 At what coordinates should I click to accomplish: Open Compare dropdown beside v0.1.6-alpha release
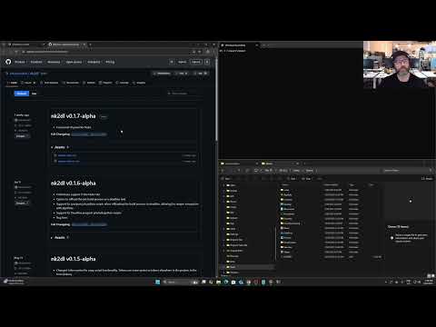[22, 203]
